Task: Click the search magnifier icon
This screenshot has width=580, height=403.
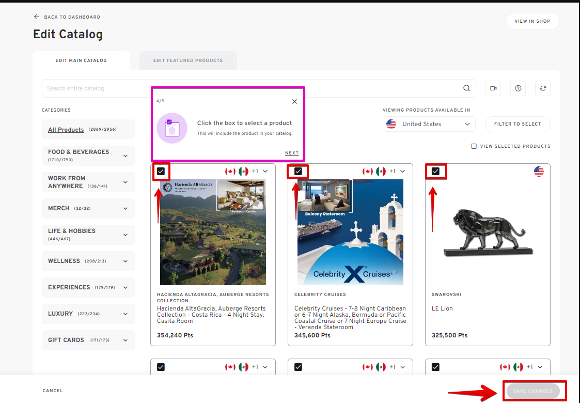Action: point(466,88)
